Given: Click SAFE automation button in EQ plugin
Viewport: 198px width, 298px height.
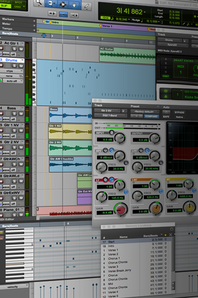Looking at the screenshot, I should click(x=166, y=117).
